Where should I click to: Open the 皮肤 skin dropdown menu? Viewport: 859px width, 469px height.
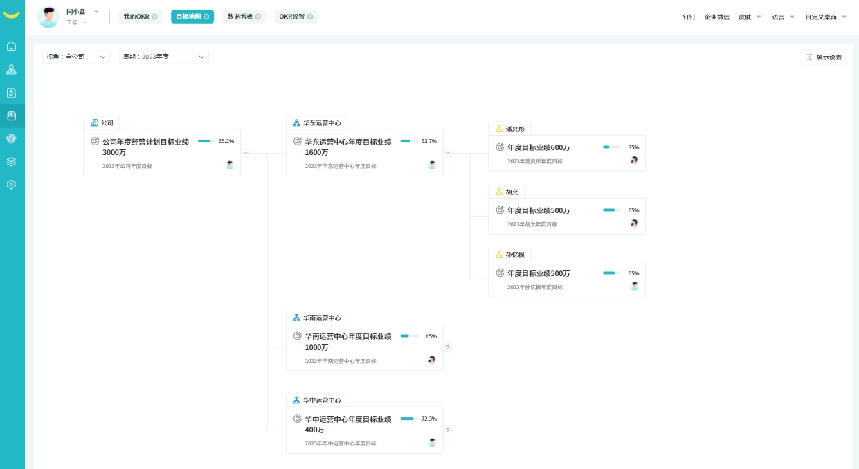[750, 17]
